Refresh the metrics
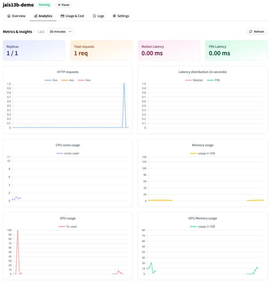The width and height of the screenshot is (272, 283). [x=257, y=32]
